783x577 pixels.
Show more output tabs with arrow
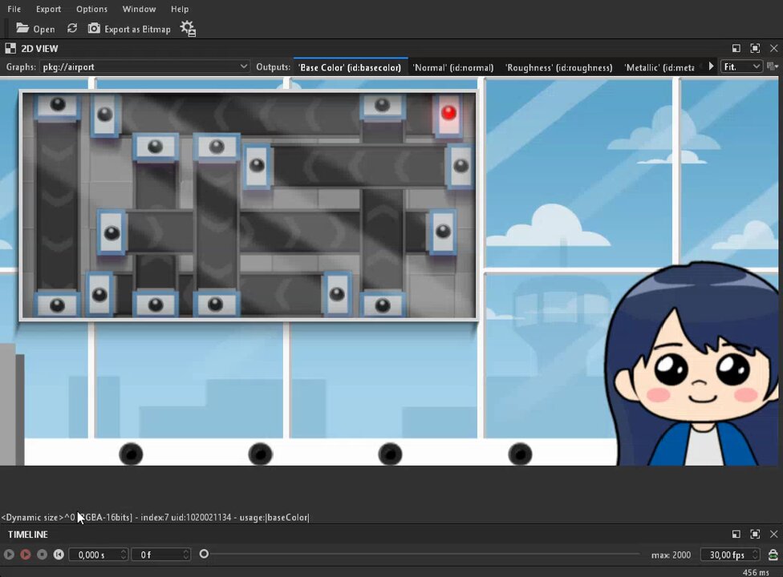click(711, 67)
